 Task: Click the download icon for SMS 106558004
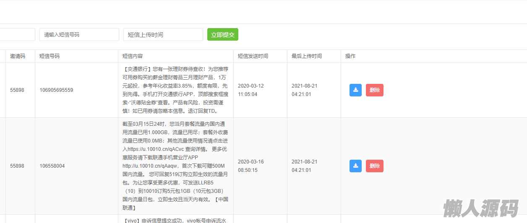pyautogui.click(x=355, y=166)
